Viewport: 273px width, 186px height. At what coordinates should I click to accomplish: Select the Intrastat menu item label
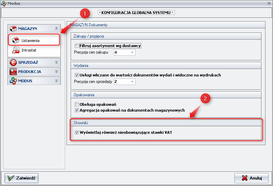(29, 50)
